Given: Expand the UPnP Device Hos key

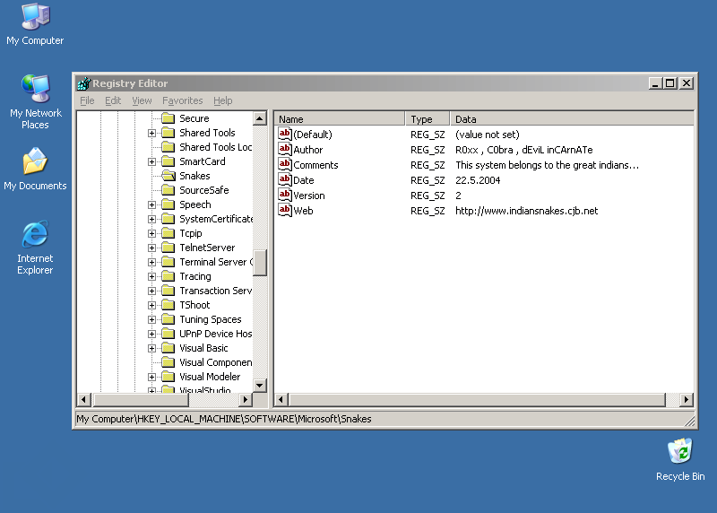Looking at the screenshot, I should [x=151, y=334].
